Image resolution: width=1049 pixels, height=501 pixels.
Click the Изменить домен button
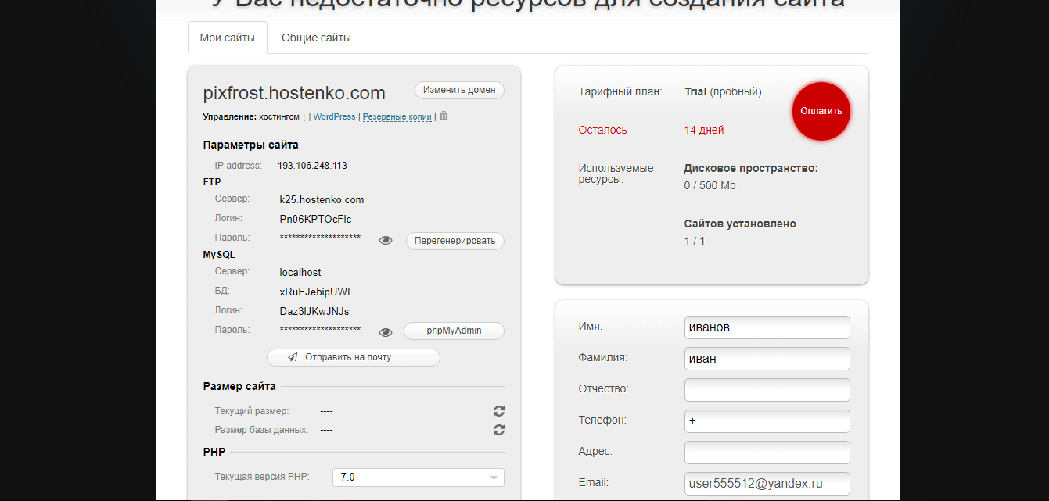pyautogui.click(x=459, y=90)
